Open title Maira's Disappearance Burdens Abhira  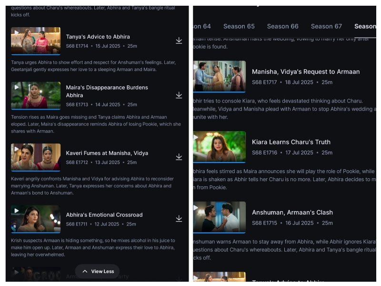click(107, 92)
